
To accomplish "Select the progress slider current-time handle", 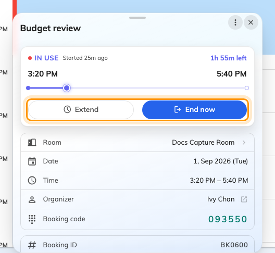I will point(67,88).
